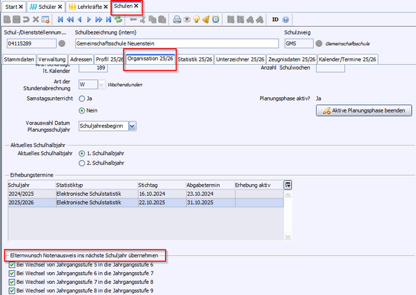Uncheck Jahrgangsstufe 5 in 6 checkbox
This screenshot has width=416, height=295.
click(x=11, y=265)
